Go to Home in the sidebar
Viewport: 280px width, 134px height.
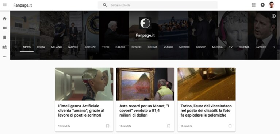(x=5, y=19)
